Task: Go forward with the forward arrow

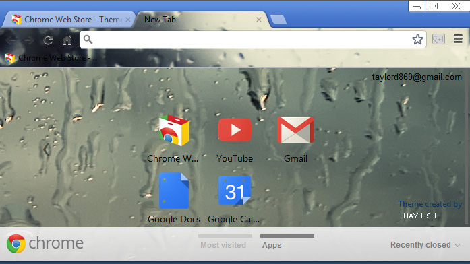Action: [30, 40]
